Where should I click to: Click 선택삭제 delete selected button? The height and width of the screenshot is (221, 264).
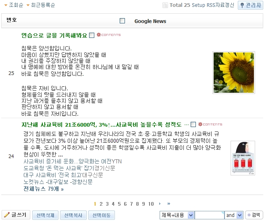(45, 215)
